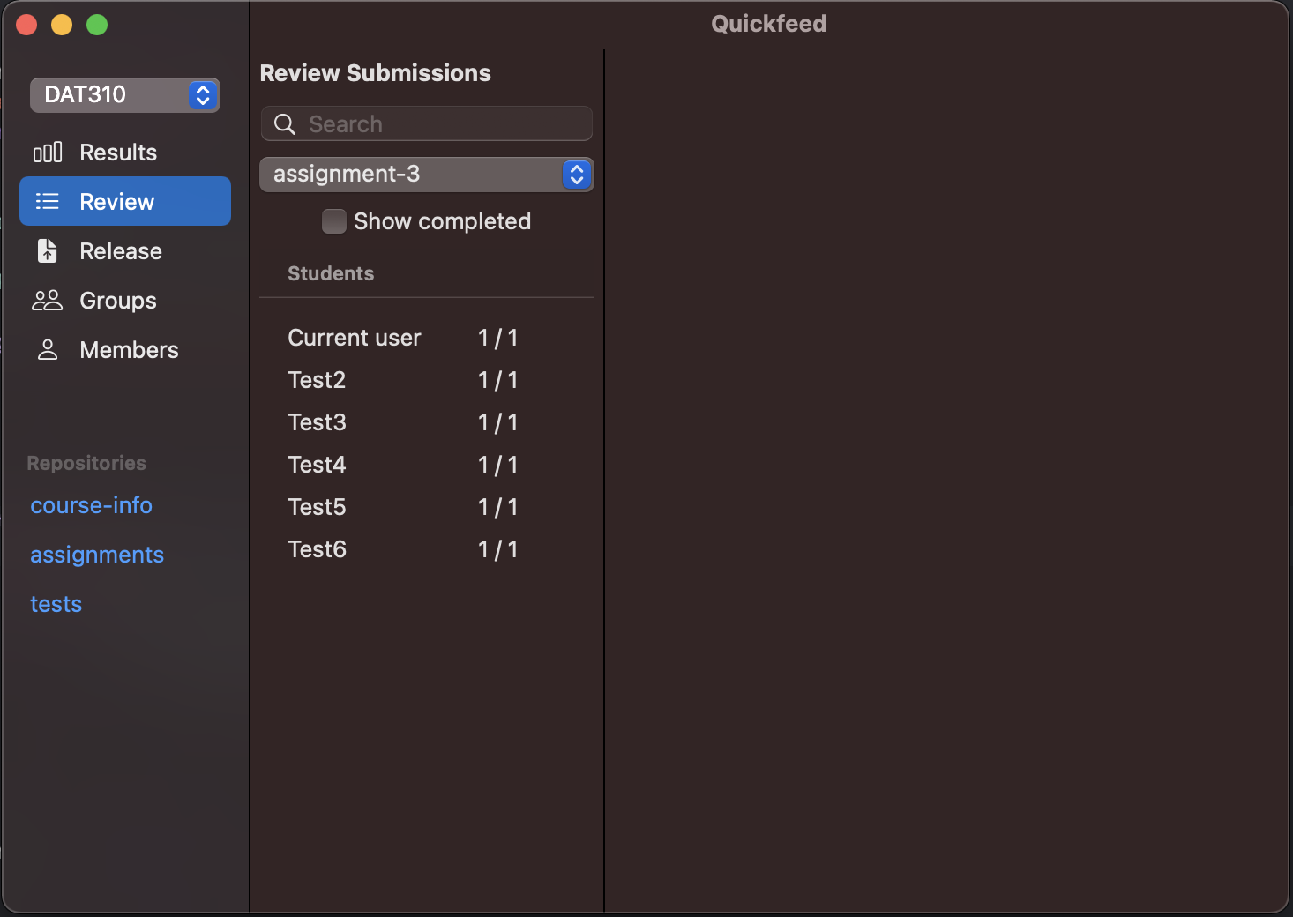Image resolution: width=1293 pixels, height=917 pixels.
Task: Open the Members section
Action: pyautogui.click(x=125, y=350)
